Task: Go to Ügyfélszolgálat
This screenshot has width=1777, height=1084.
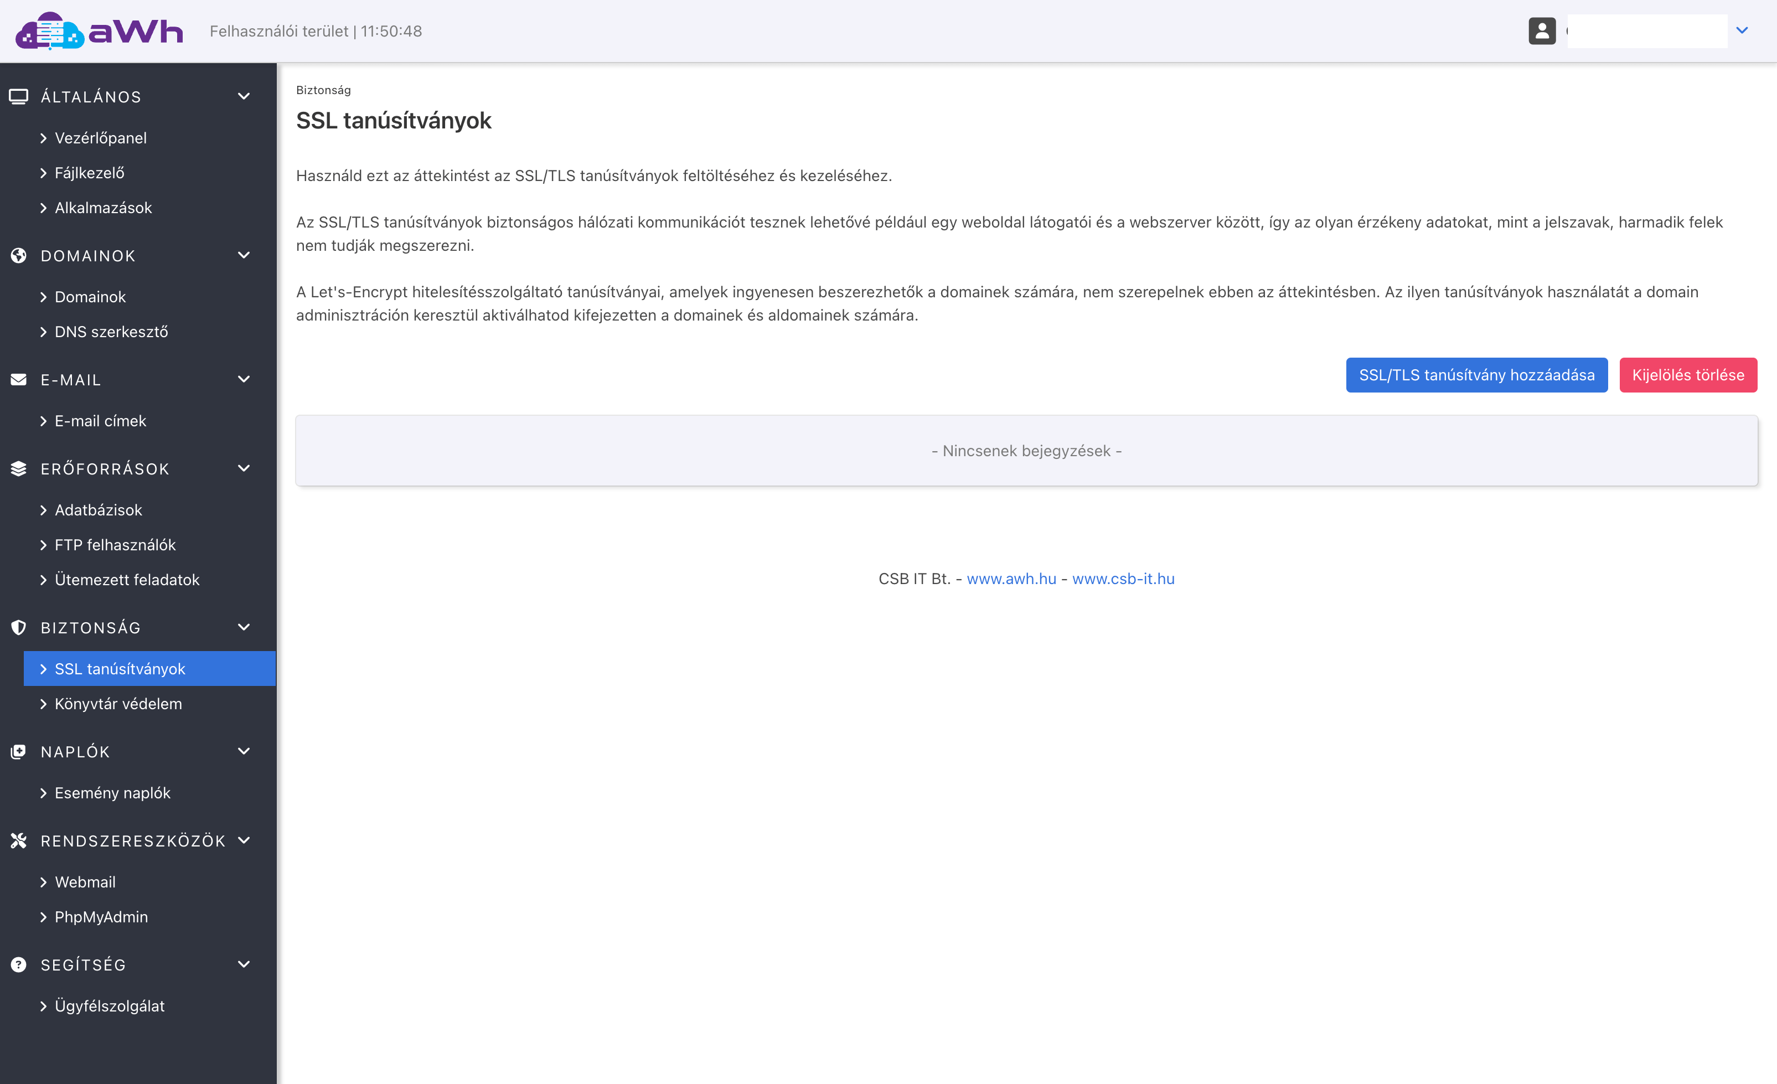Action: click(x=149, y=1006)
